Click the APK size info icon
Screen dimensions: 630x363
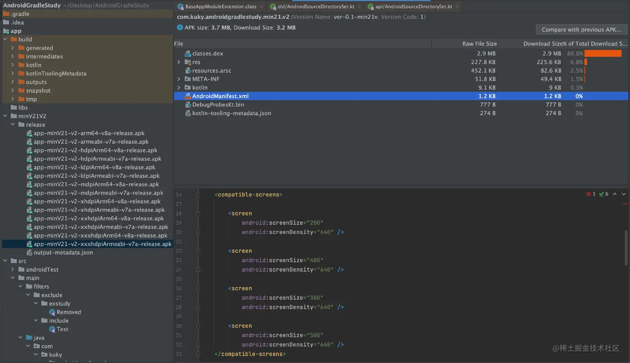[180, 28]
